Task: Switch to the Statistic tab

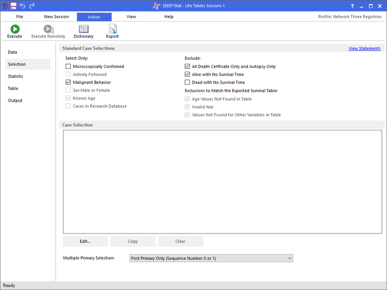Action: pyautogui.click(x=16, y=77)
